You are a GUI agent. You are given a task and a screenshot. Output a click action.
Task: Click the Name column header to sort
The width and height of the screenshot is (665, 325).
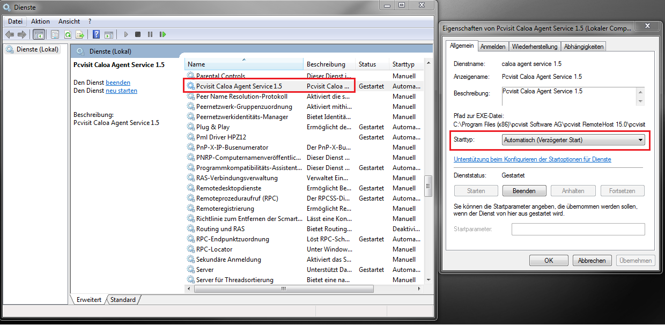[243, 64]
